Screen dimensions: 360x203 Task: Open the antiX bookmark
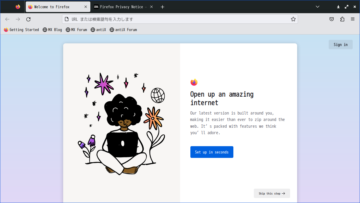click(98, 30)
